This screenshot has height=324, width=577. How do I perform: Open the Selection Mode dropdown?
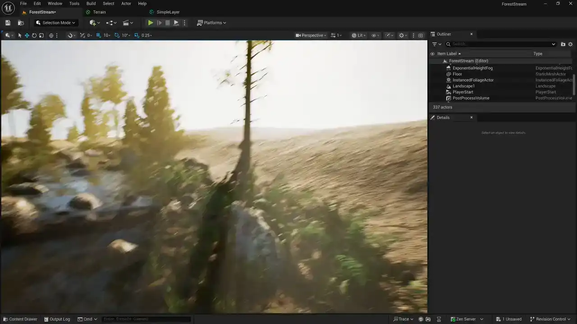[x=55, y=23]
